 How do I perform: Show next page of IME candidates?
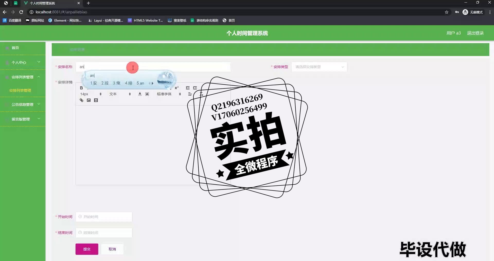coord(153,83)
